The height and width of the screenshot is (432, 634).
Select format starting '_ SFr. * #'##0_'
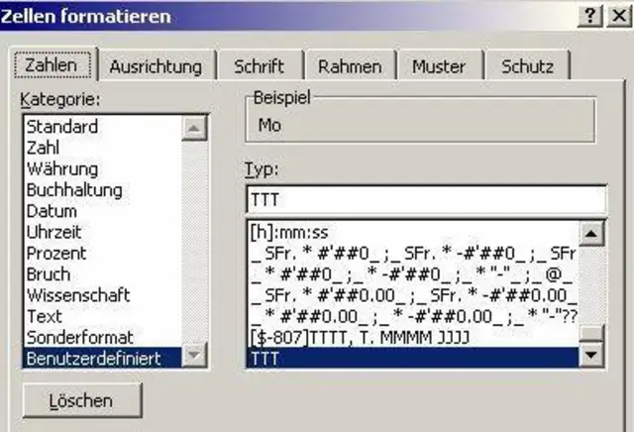413,254
